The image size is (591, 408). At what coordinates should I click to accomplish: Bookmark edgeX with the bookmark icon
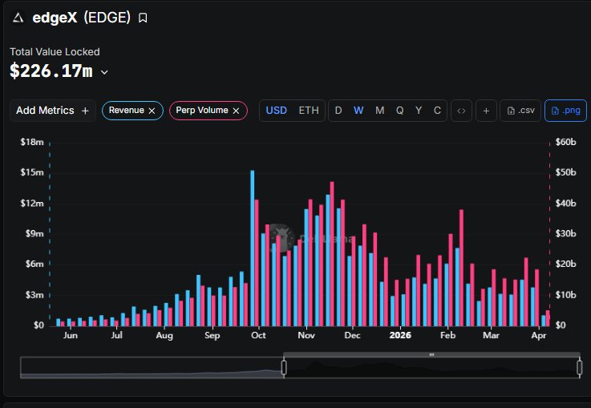coord(143,18)
